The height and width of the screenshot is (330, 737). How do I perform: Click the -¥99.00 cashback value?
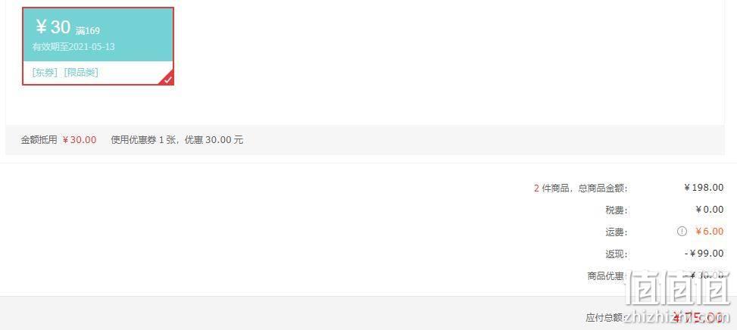click(x=704, y=254)
